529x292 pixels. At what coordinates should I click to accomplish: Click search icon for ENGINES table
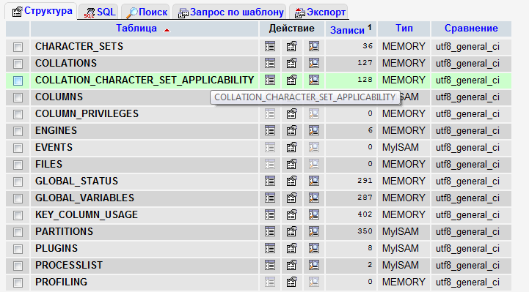click(x=314, y=130)
